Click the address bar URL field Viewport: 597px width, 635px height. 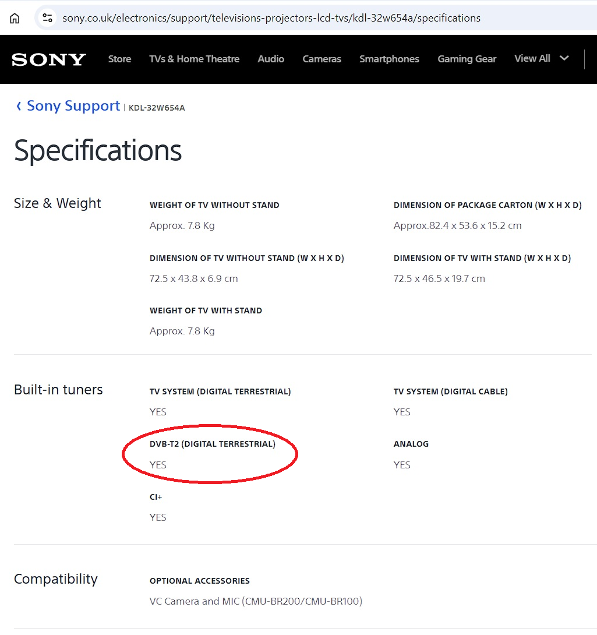271,18
